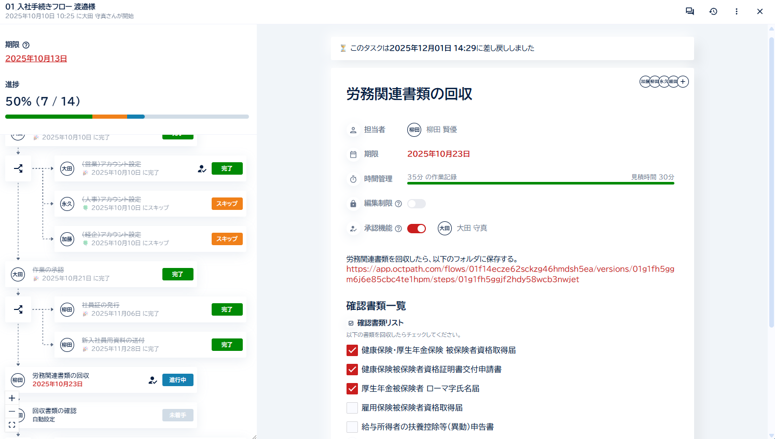Click スキップ badge on (経企)アカウント設定
The image size is (775, 439).
pos(227,239)
